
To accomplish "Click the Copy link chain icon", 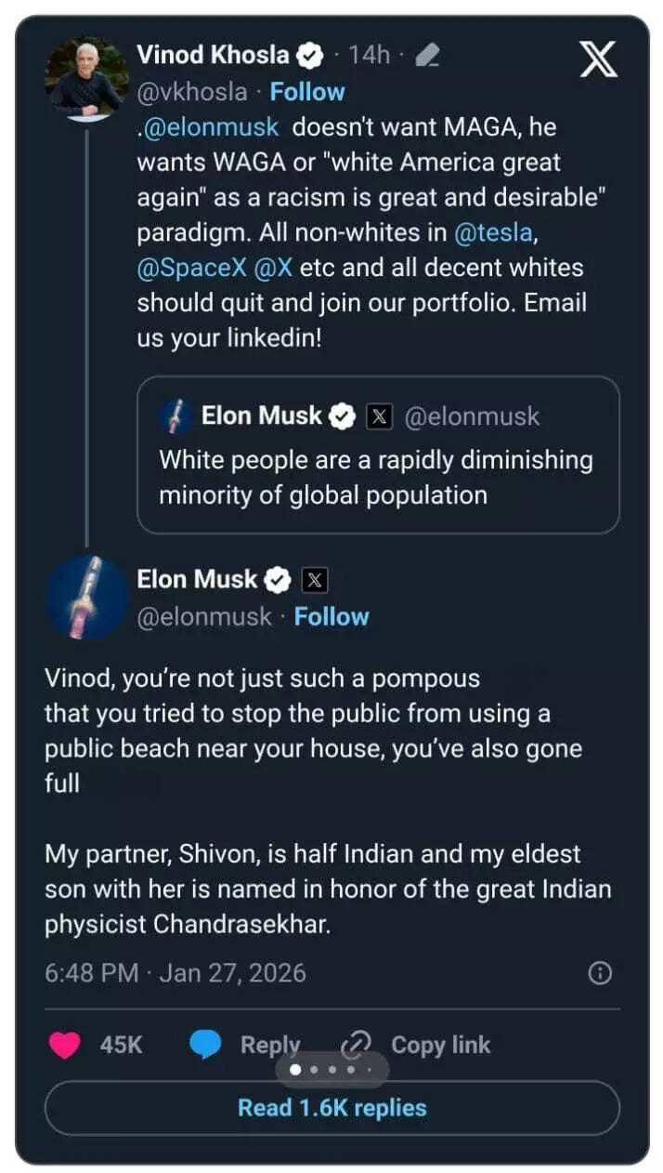I will [357, 1045].
